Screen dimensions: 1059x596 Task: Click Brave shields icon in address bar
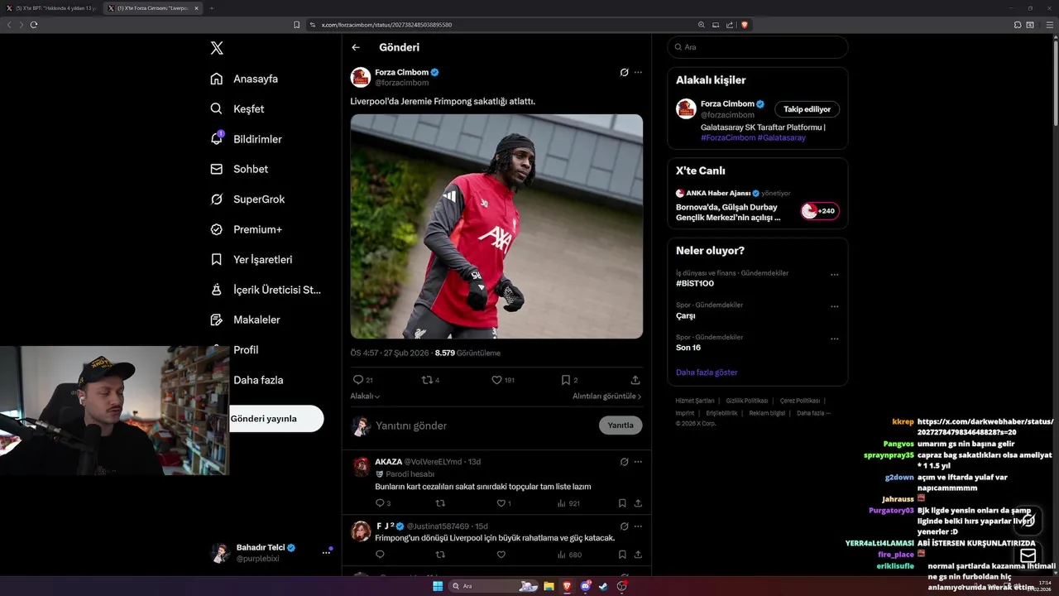(x=744, y=25)
